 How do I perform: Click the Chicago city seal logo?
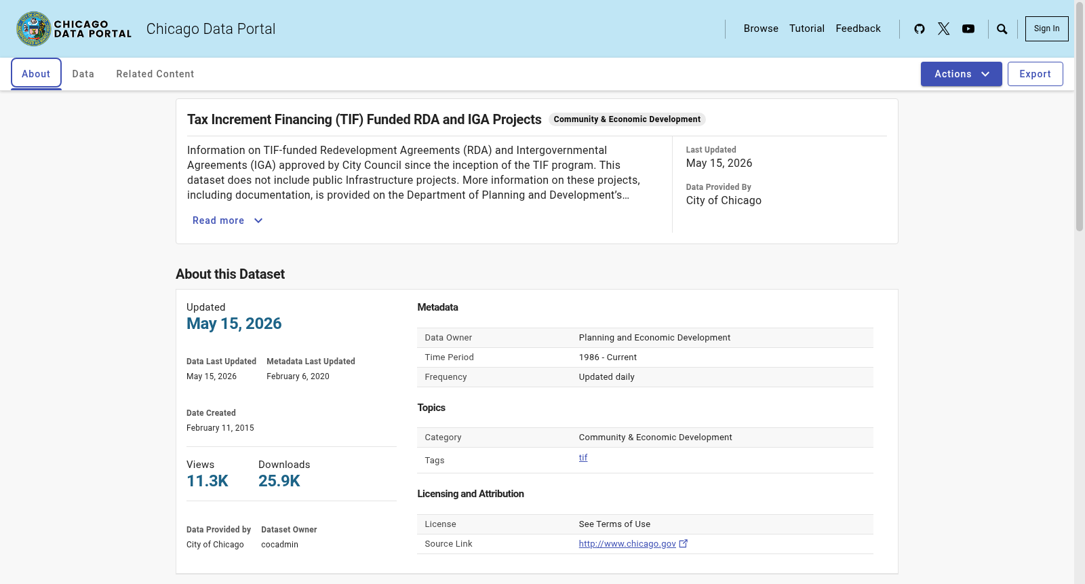click(x=34, y=28)
